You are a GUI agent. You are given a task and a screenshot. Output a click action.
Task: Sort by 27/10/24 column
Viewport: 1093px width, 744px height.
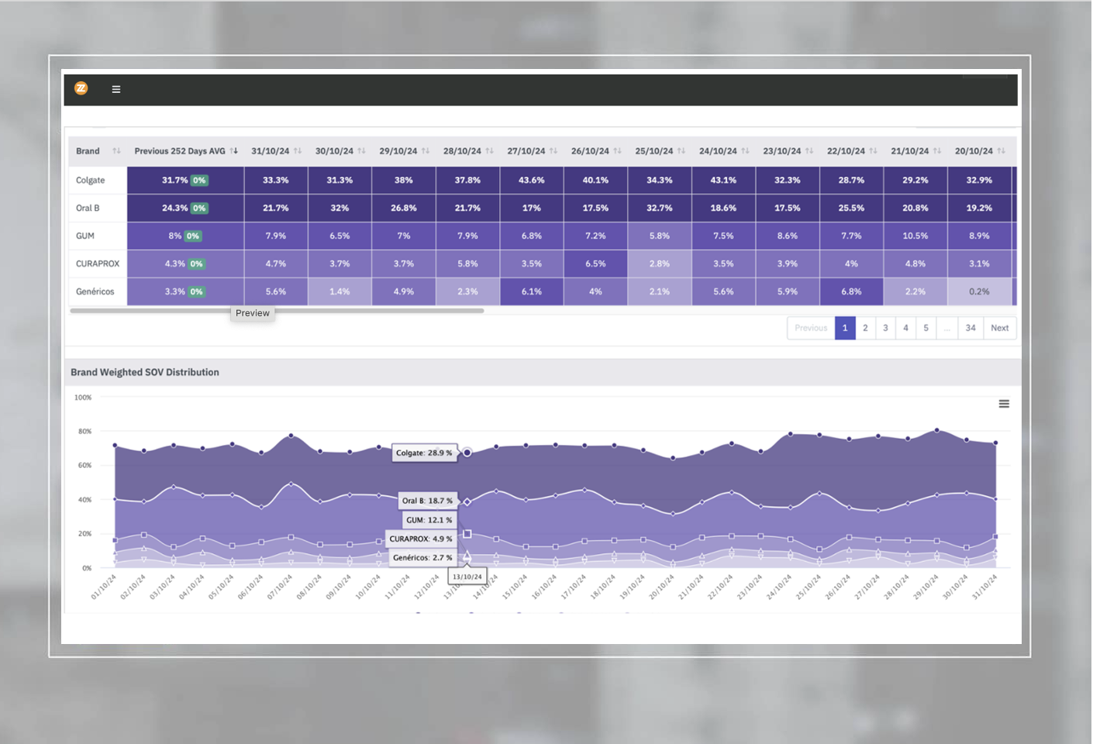click(x=553, y=151)
